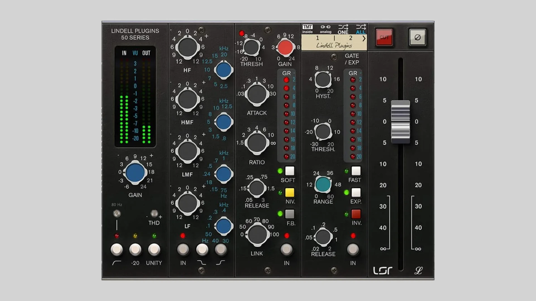Click the LSR logo icon
Image resolution: width=536 pixels, height=301 pixels.
click(383, 271)
